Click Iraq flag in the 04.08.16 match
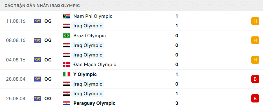The width and height of the screenshot is (263, 108). coord(67,55)
